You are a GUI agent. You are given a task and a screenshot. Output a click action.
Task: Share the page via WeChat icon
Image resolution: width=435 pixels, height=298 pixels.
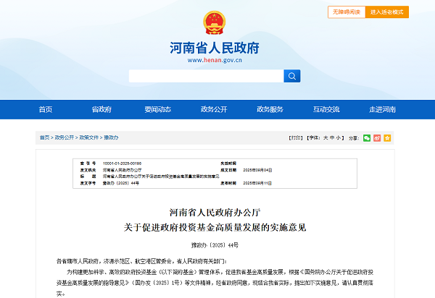367,137
